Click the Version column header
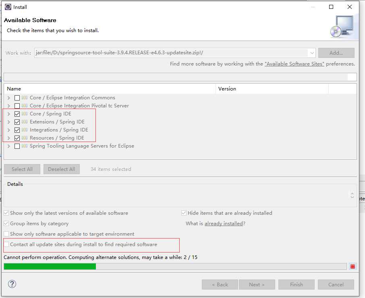This screenshot has width=365, height=298. tap(272, 89)
